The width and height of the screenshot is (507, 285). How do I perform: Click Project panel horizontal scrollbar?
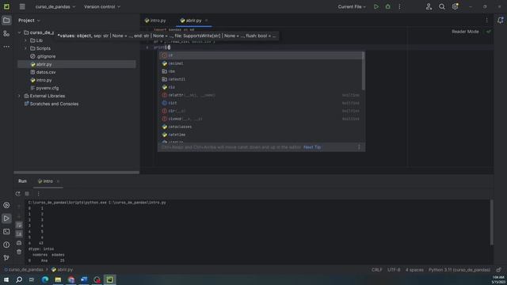point(76,173)
